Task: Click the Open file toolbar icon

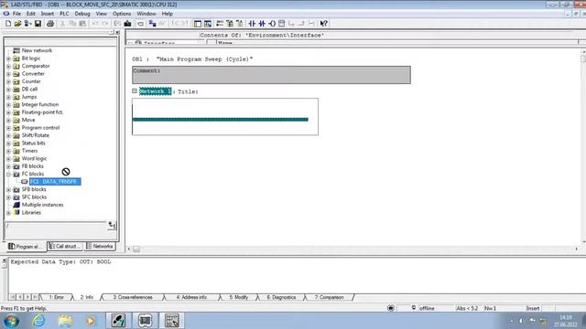Action: coord(17,24)
